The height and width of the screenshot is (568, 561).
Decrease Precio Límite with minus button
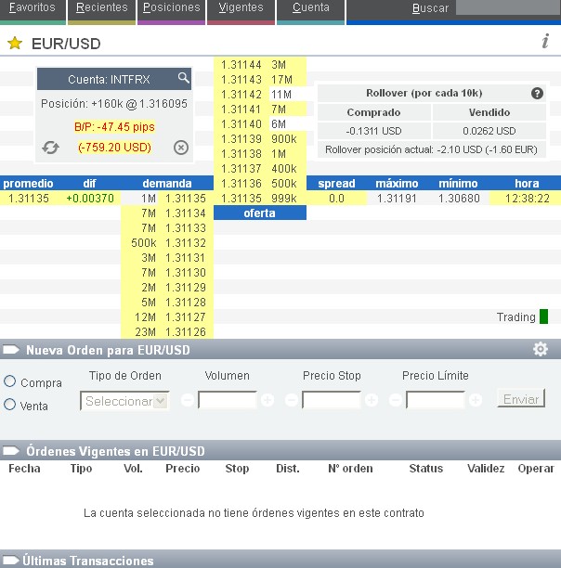[396, 400]
